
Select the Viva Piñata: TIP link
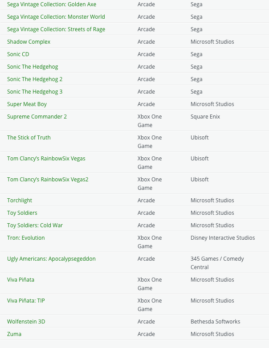pyautogui.click(x=26, y=301)
